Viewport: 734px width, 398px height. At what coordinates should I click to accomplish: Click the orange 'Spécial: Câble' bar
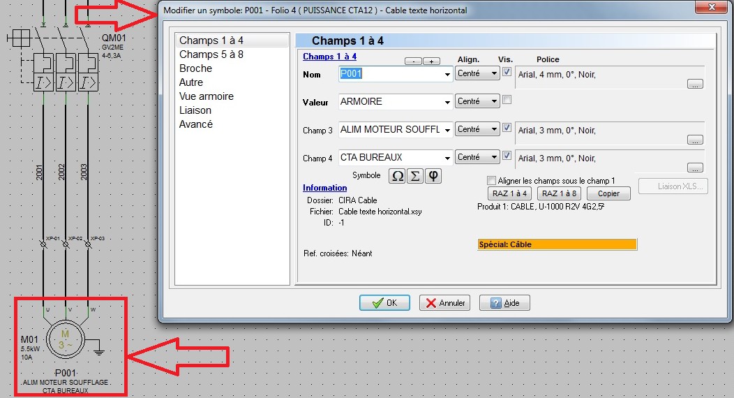tap(557, 245)
